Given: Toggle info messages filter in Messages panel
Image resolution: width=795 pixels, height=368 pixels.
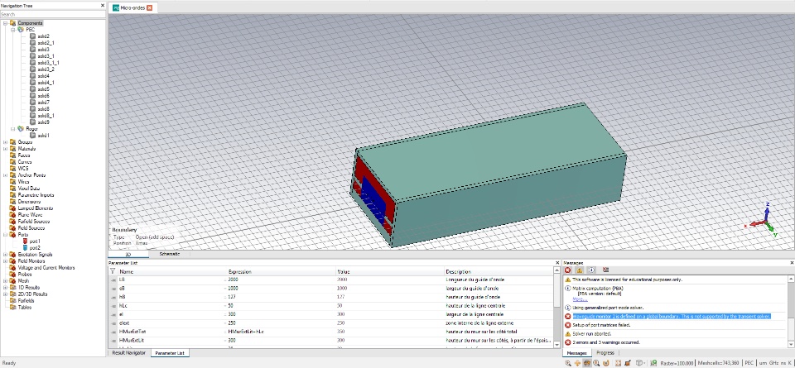Looking at the screenshot, I should click(591, 270).
